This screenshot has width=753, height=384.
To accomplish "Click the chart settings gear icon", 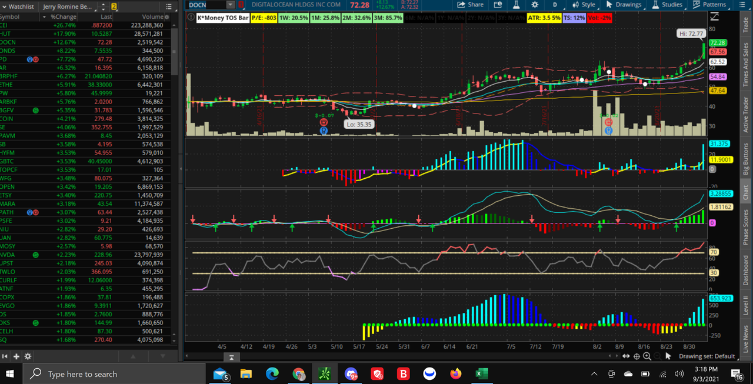I will pos(535,5).
